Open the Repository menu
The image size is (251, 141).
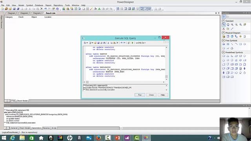58,5
